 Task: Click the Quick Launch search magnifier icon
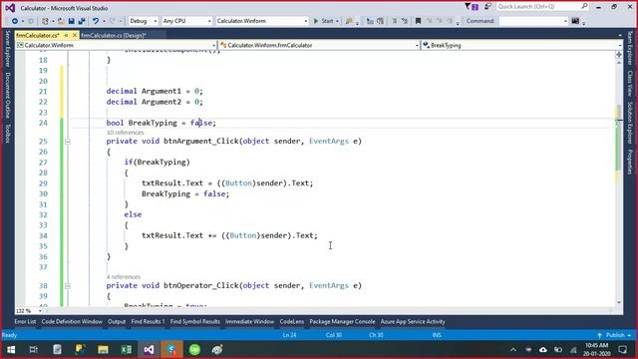(x=584, y=6)
